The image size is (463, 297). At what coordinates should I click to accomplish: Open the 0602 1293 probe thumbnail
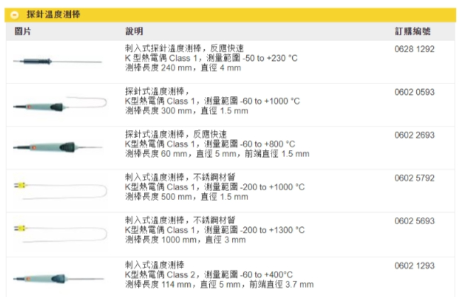pos(58,276)
